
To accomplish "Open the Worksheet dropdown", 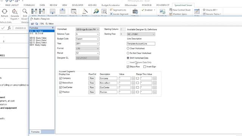I will [x=87, y=29].
